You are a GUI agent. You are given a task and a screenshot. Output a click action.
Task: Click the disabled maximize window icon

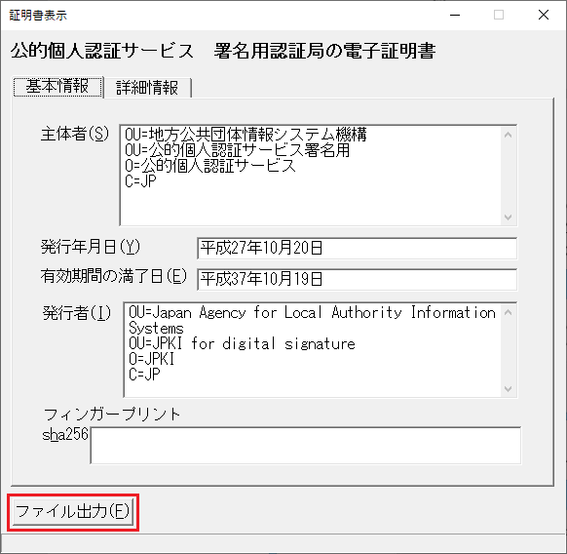499,16
